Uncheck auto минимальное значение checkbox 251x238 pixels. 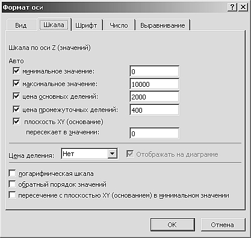click(16, 71)
